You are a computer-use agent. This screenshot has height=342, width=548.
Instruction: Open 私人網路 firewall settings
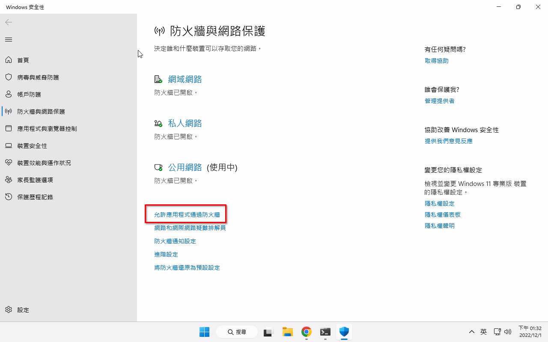[x=185, y=124]
